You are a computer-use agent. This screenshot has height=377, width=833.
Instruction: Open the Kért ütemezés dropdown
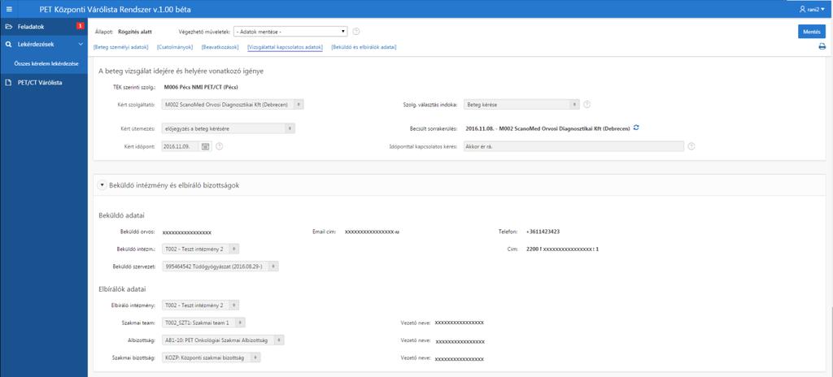(228, 128)
